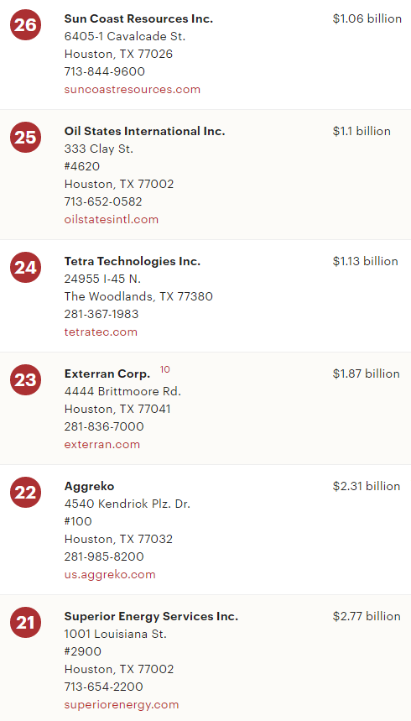Click the red rank 25 badge

(x=25, y=138)
